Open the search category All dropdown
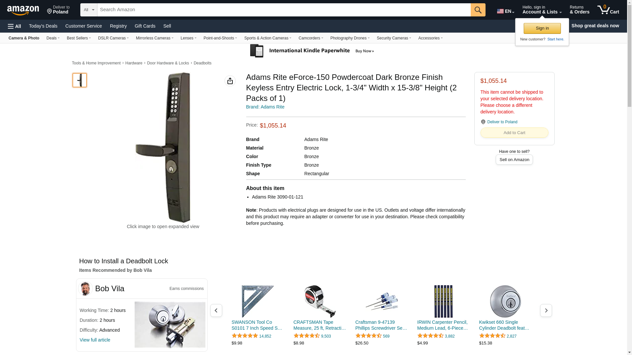Viewport: 632px width, 355px height. [x=89, y=10]
